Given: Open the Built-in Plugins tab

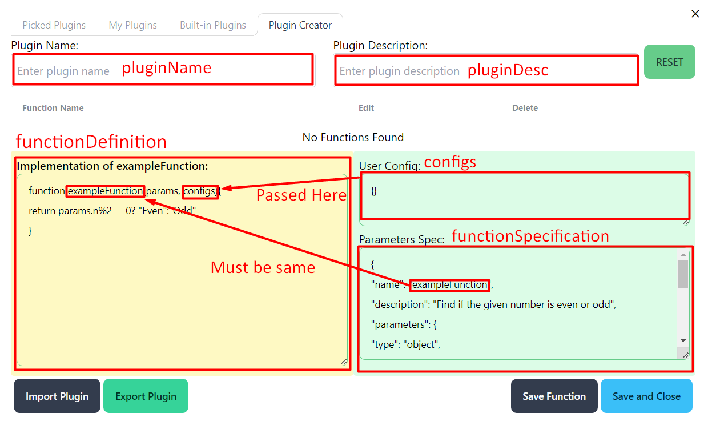Looking at the screenshot, I should pos(212,25).
